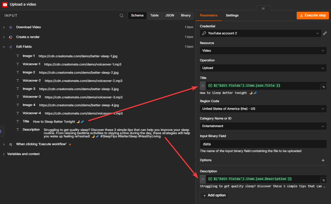Switch to JSON view tab
This screenshot has height=204, width=331.
[x=170, y=16]
